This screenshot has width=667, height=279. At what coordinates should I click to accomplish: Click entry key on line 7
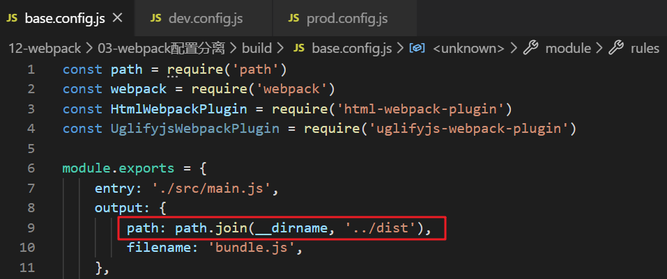point(114,188)
